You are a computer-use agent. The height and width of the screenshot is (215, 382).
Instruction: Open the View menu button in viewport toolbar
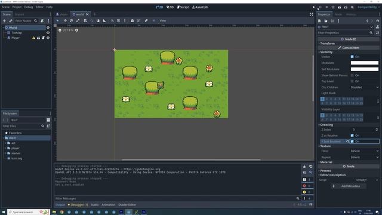coord(163,21)
